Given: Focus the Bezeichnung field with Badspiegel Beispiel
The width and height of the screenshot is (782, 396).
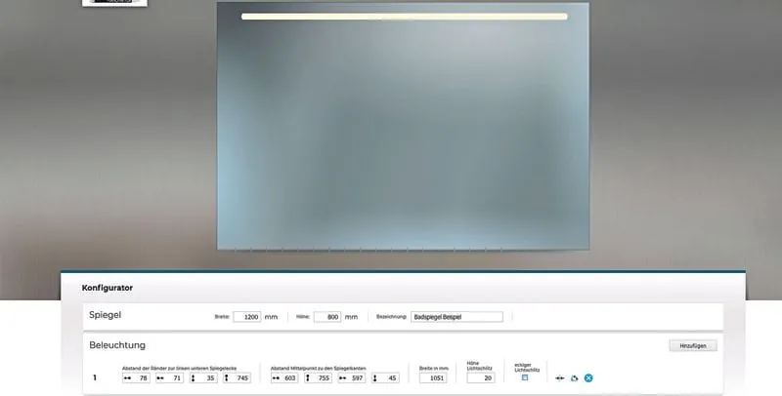Looking at the screenshot, I should pos(456,317).
